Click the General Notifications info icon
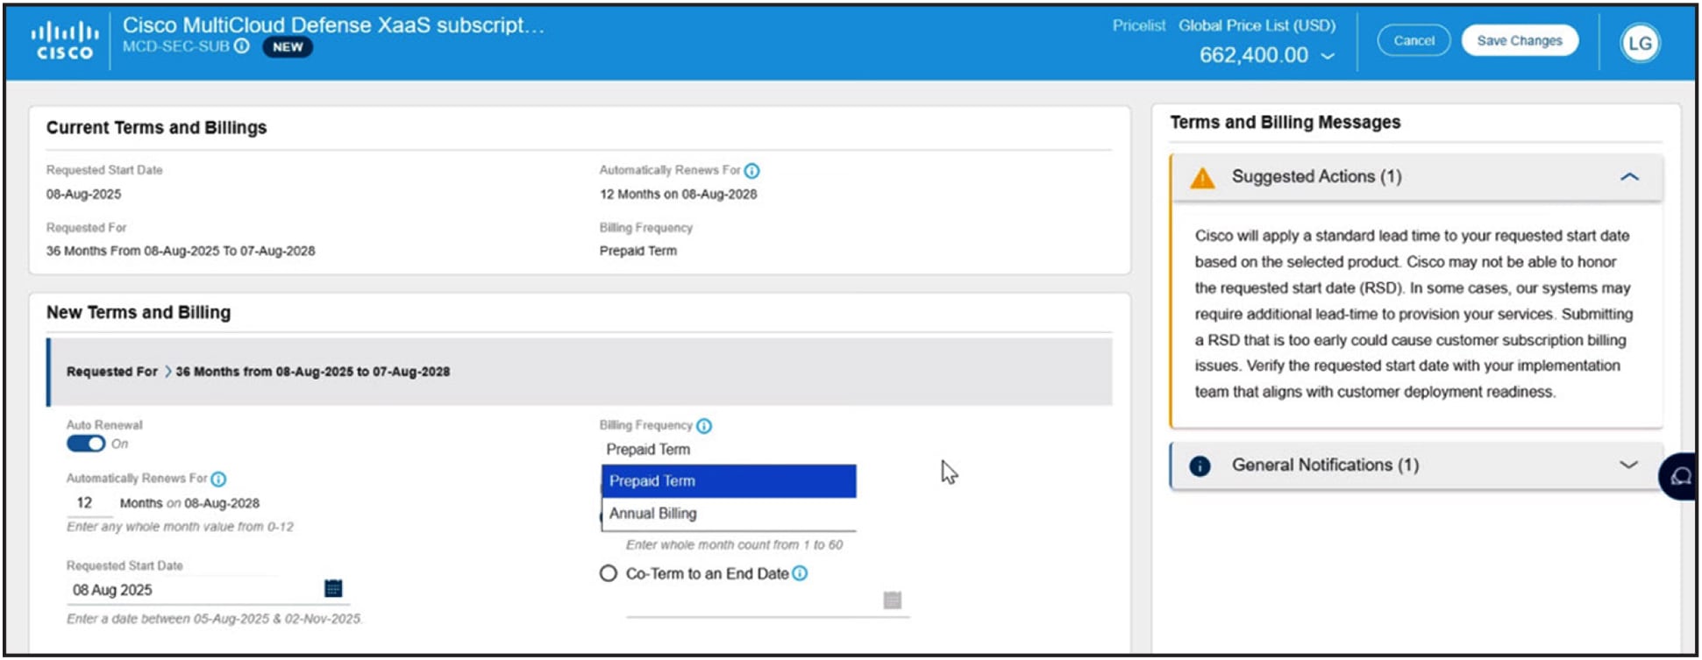Viewport: 1702px width, 660px height. (1200, 466)
